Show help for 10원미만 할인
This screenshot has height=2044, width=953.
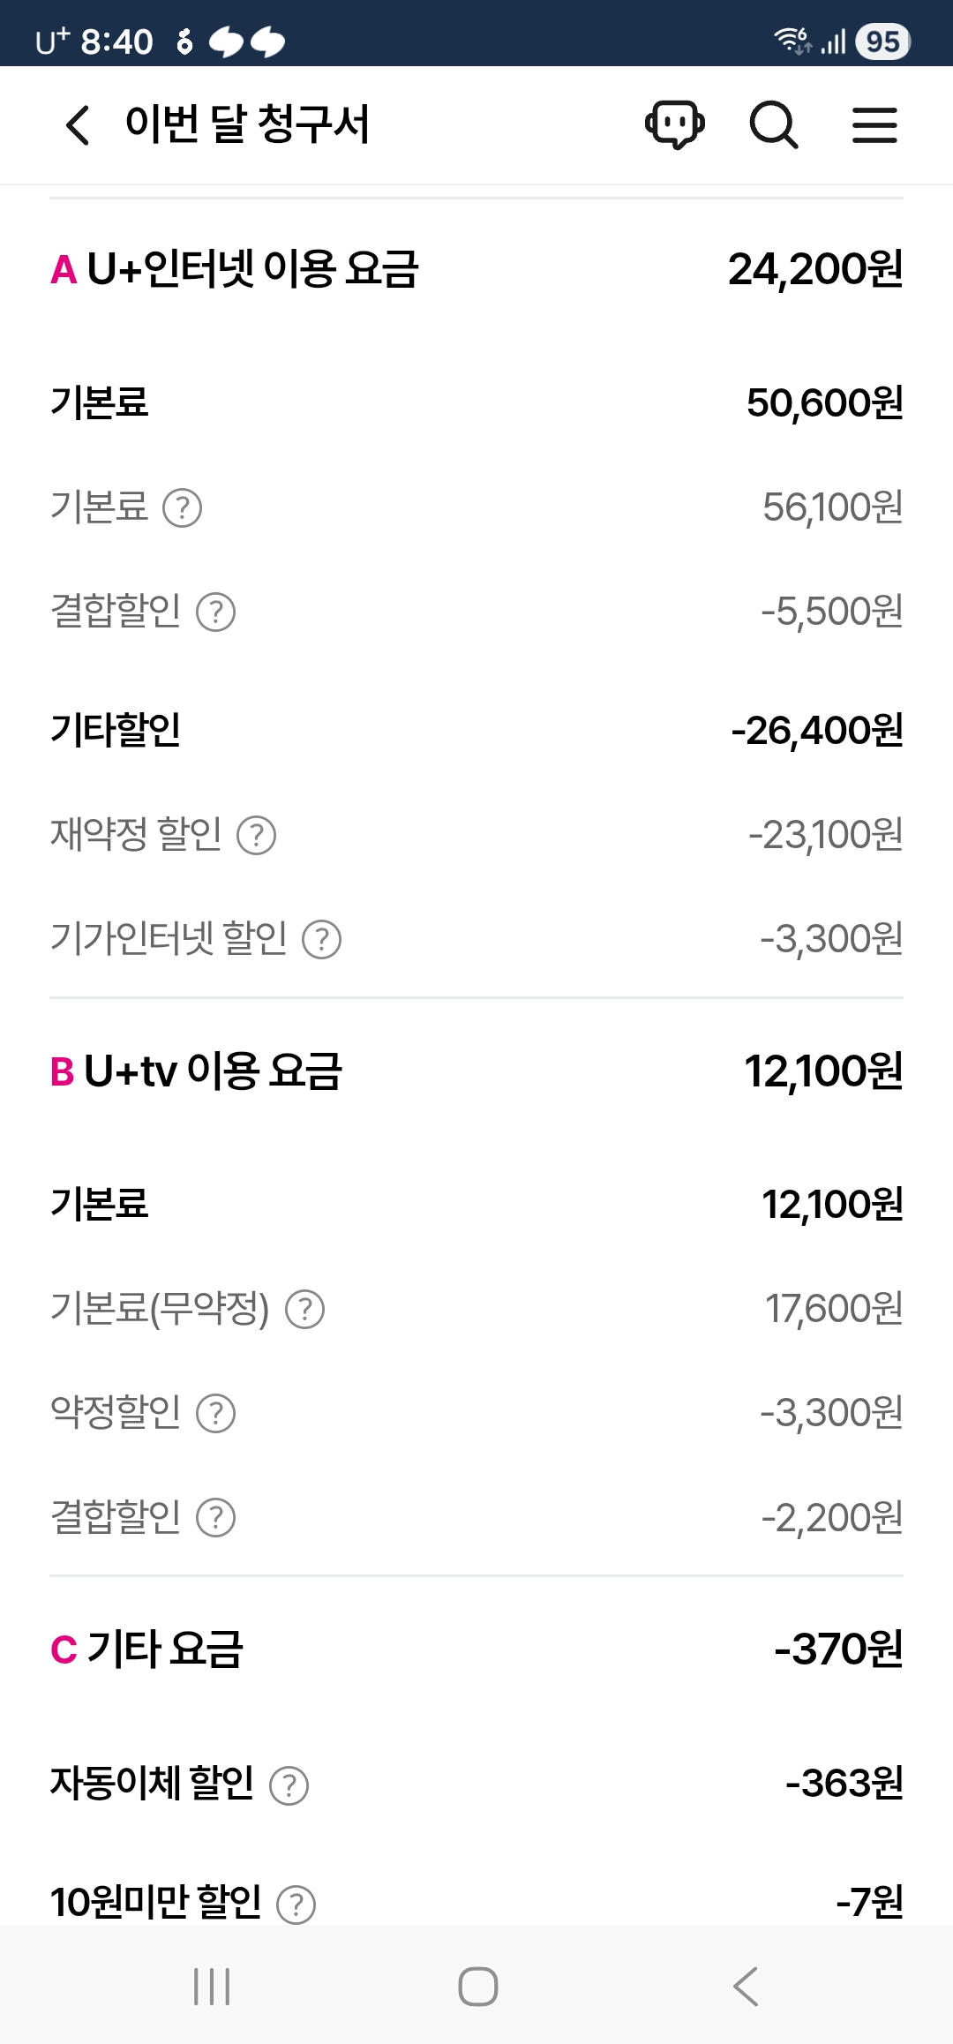[x=296, y=1905]
